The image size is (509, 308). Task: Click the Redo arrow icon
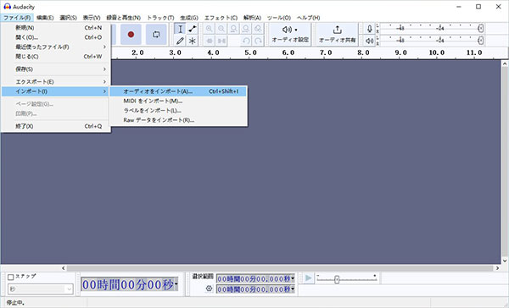coord(258,41)
